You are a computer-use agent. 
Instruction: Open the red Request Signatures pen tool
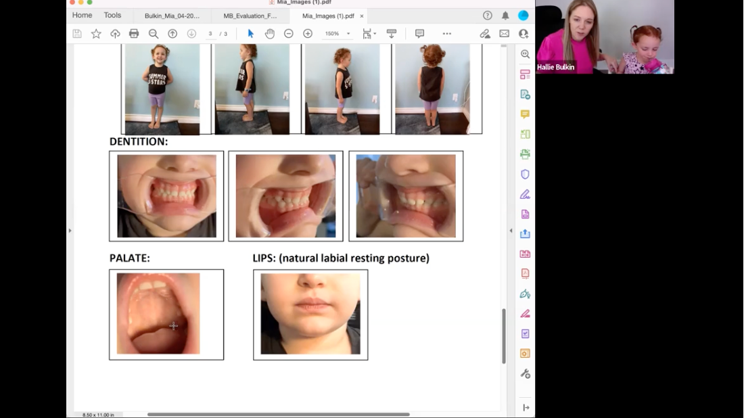point(526,314)
